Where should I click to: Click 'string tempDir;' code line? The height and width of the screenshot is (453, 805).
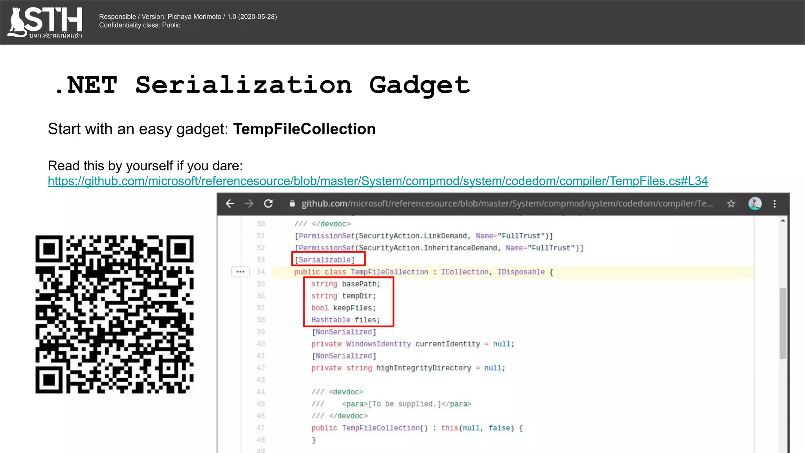pos(344,296)
